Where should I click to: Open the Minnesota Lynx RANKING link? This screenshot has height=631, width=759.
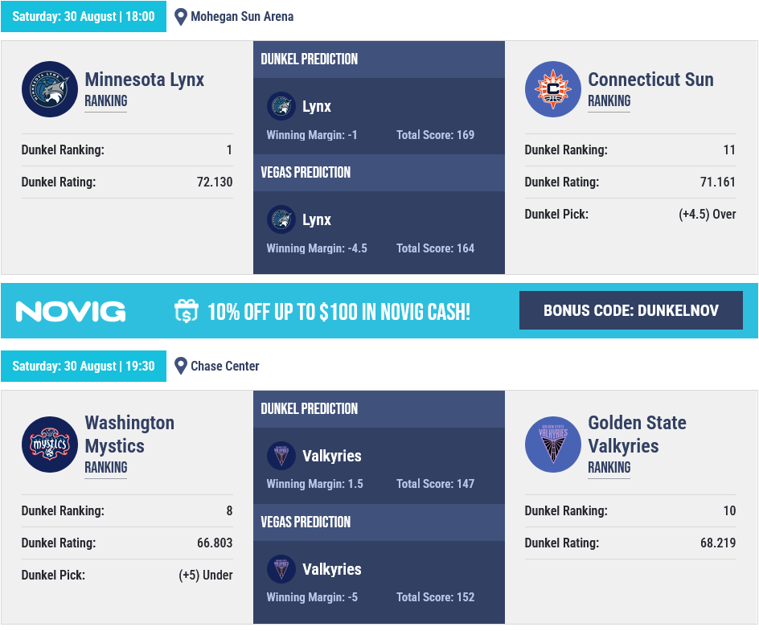tap(106, 101)
